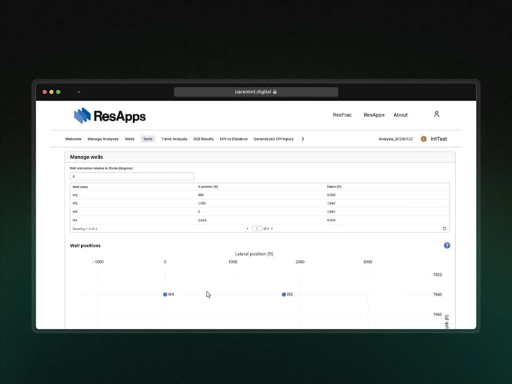Screen dimensions: 512x384
Task: Switch to DPI vs Distance tab
Action: click(234, 139)
